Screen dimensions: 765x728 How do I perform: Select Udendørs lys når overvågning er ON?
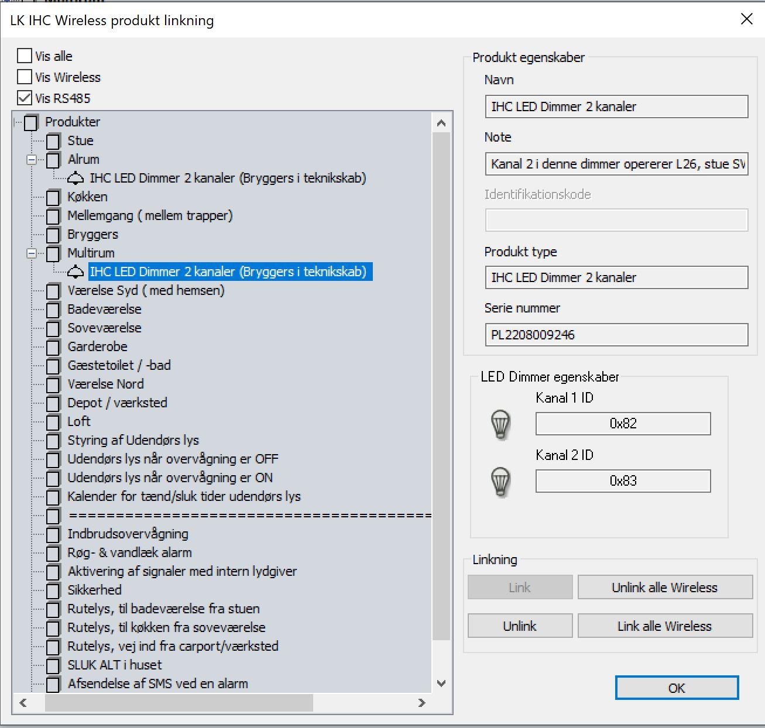point(170,478)
